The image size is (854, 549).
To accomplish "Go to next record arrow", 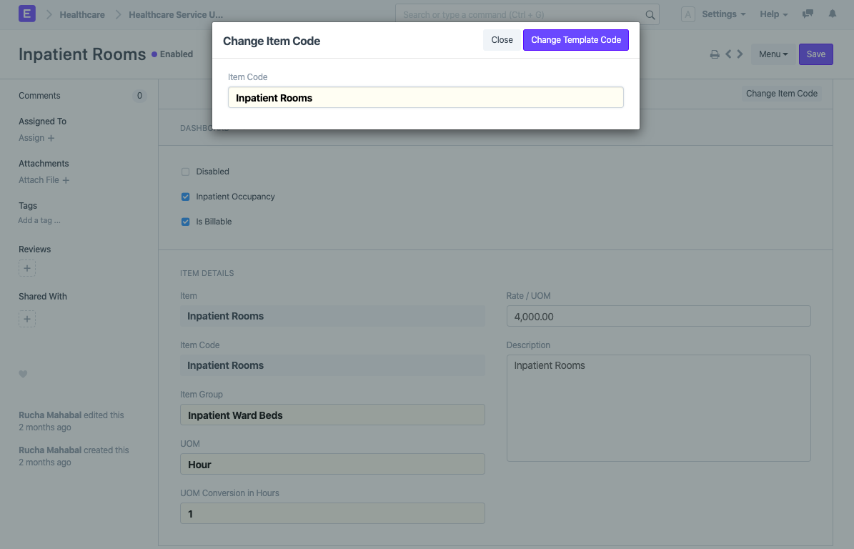I will click(x=740, y=54).
